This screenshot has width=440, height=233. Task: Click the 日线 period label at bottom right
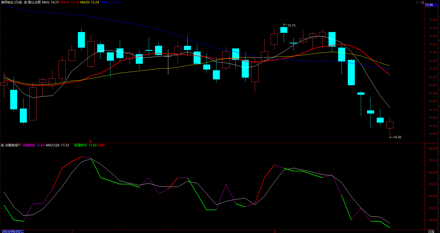(x=431, y=231)
